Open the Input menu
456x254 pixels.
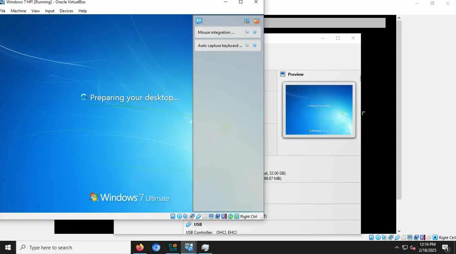50,11
